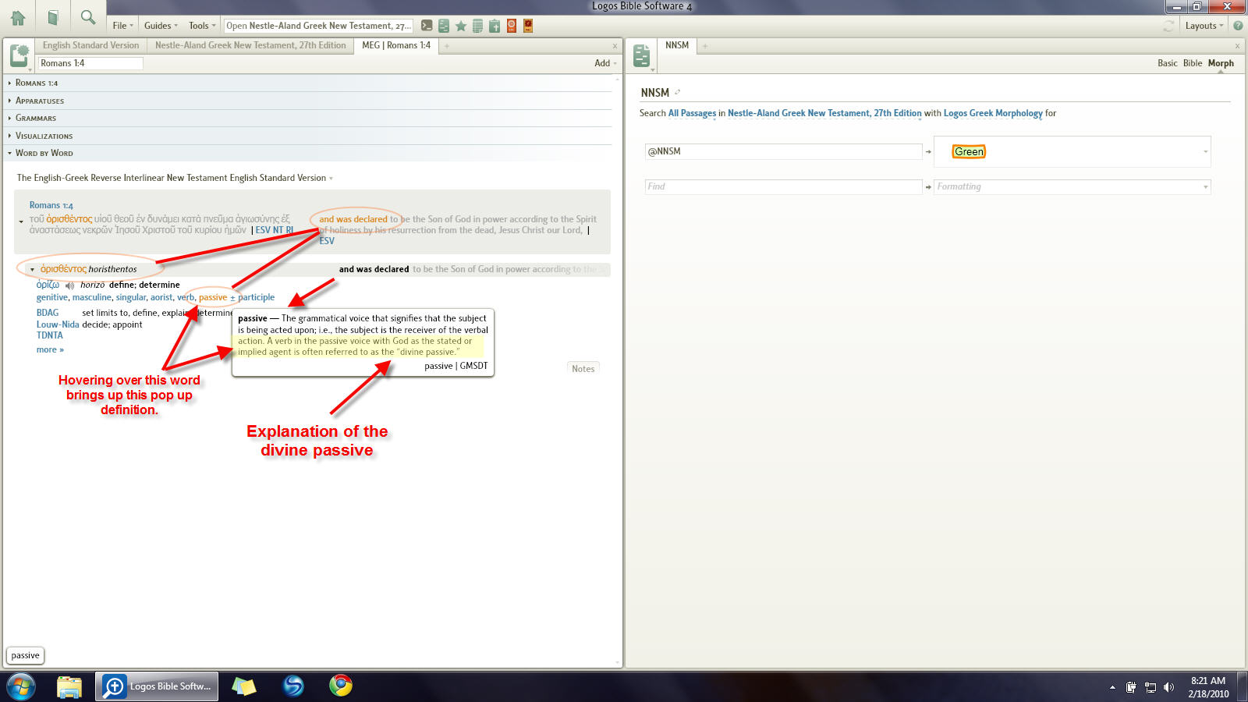Image resolution: width=1248 pixels, height=702 pixels.
Task: Select the NNSM tab
Action: (677, 45)
